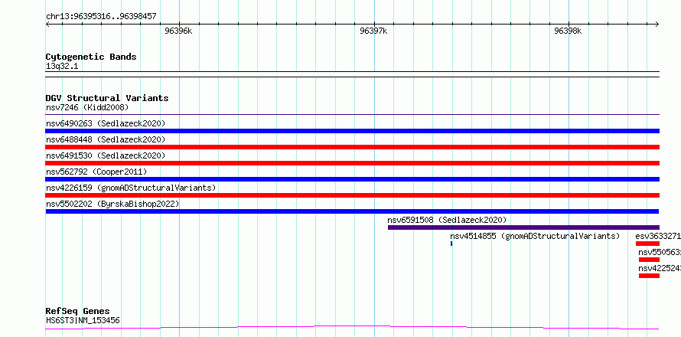This screenshot has height=337, width=681.
Task: Click the DGV Structural Variants track title
Action: [x=107, y=98]
